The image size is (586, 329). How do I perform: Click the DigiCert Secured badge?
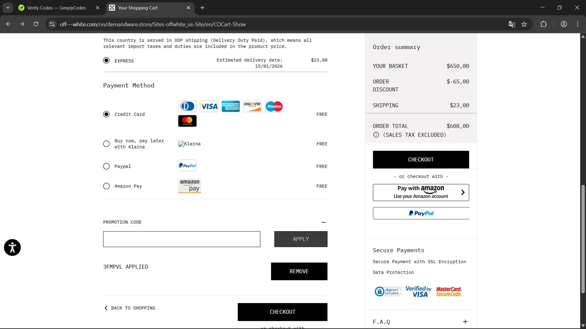coord(388,291)
